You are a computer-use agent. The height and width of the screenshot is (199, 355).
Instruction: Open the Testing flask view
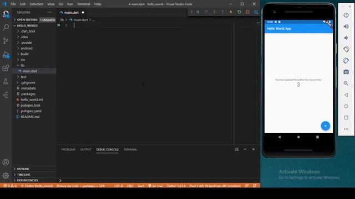(6, 81)
